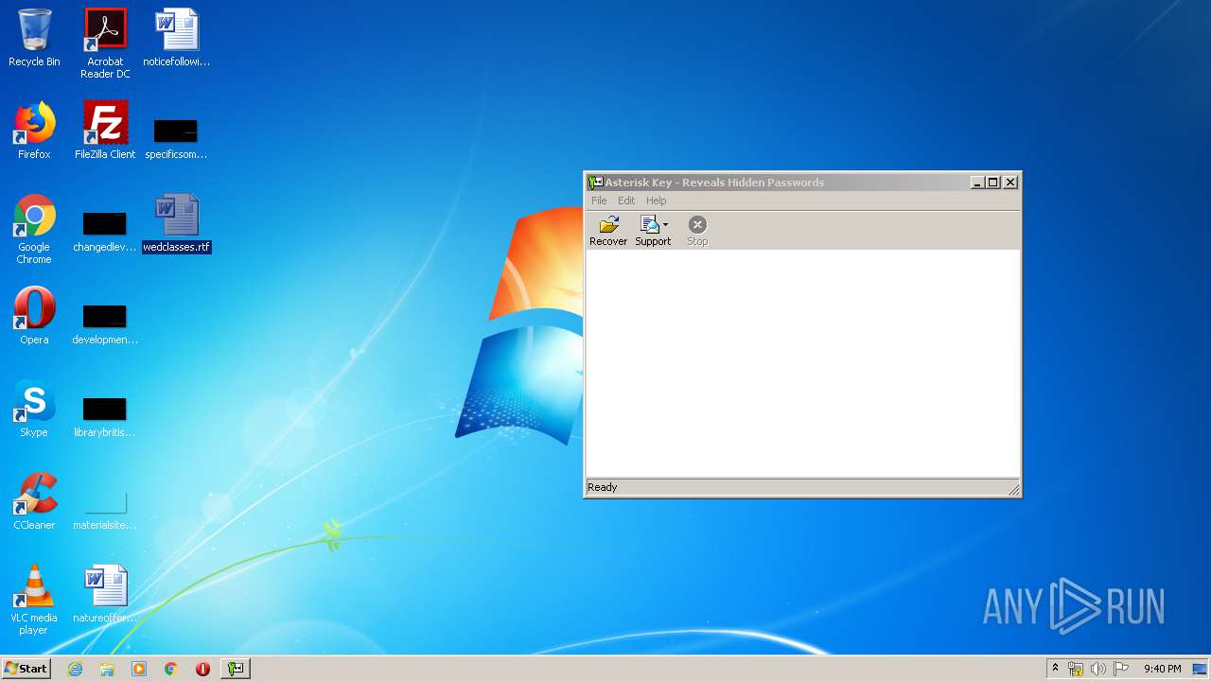Select the Google Chrome desktop shortcut
Image resolution: width=1211 pixels, height=681 pixels.
pos(34,230)
